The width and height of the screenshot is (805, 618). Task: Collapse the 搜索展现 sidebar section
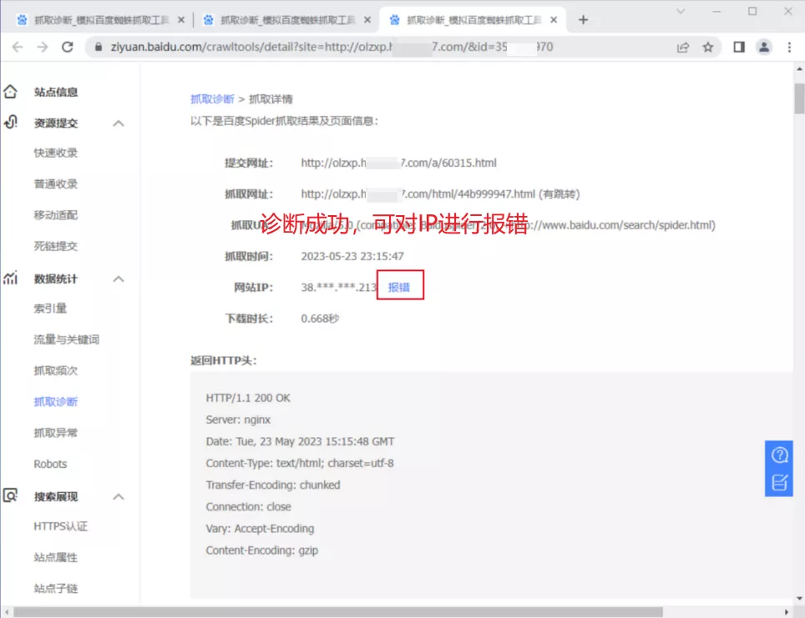[119, 497]
